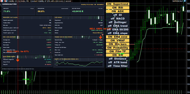Image resolution: width=190 pixels, height=94 pixels.
Task: Click the SUPERSCALP expert name at the chart corner
Action: 178,1
